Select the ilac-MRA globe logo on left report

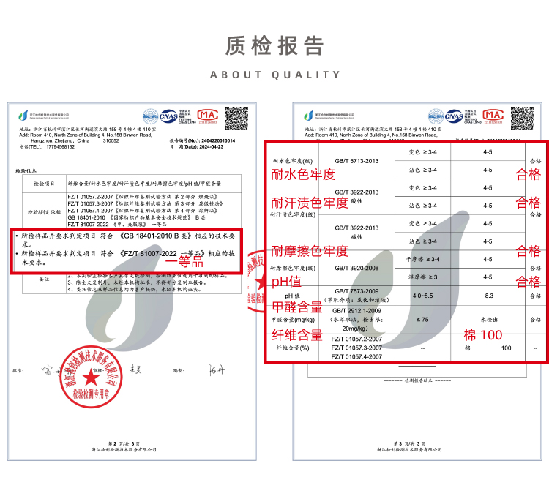pyautogui.click(x=151, y=116)
